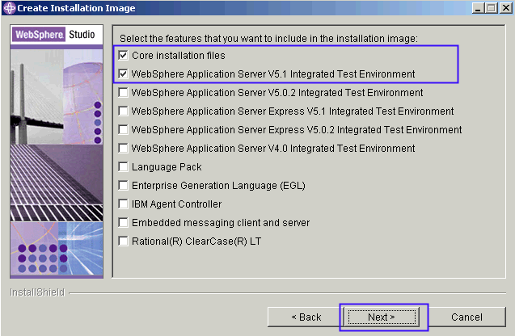Check Enterprise Generation Language (EGL)

[123, 186]
